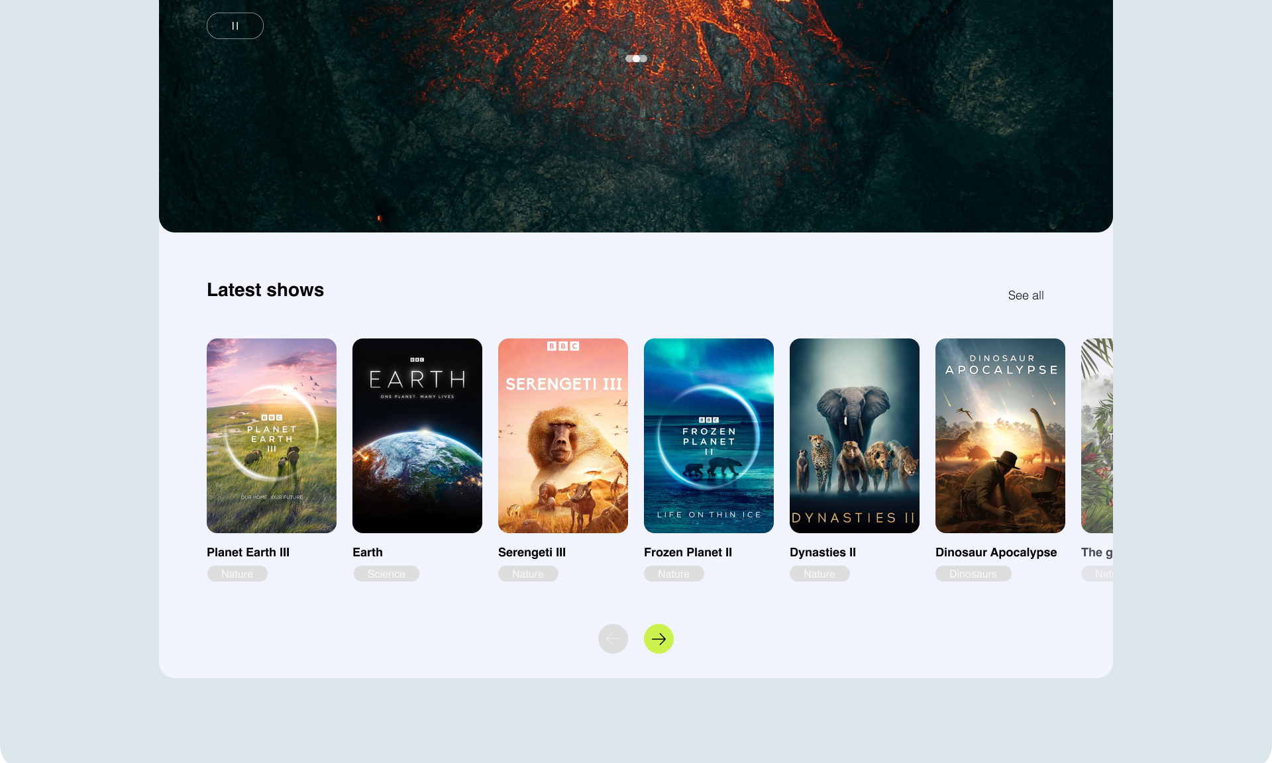Go to next shows with arrow button
This screenshot has height=763, width=1272.
click(x=659, y=638)
